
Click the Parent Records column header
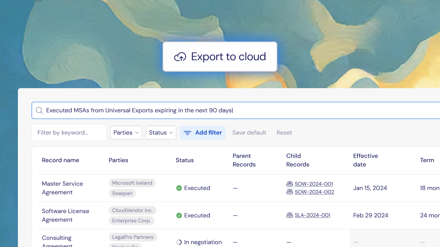click(244, 160)
